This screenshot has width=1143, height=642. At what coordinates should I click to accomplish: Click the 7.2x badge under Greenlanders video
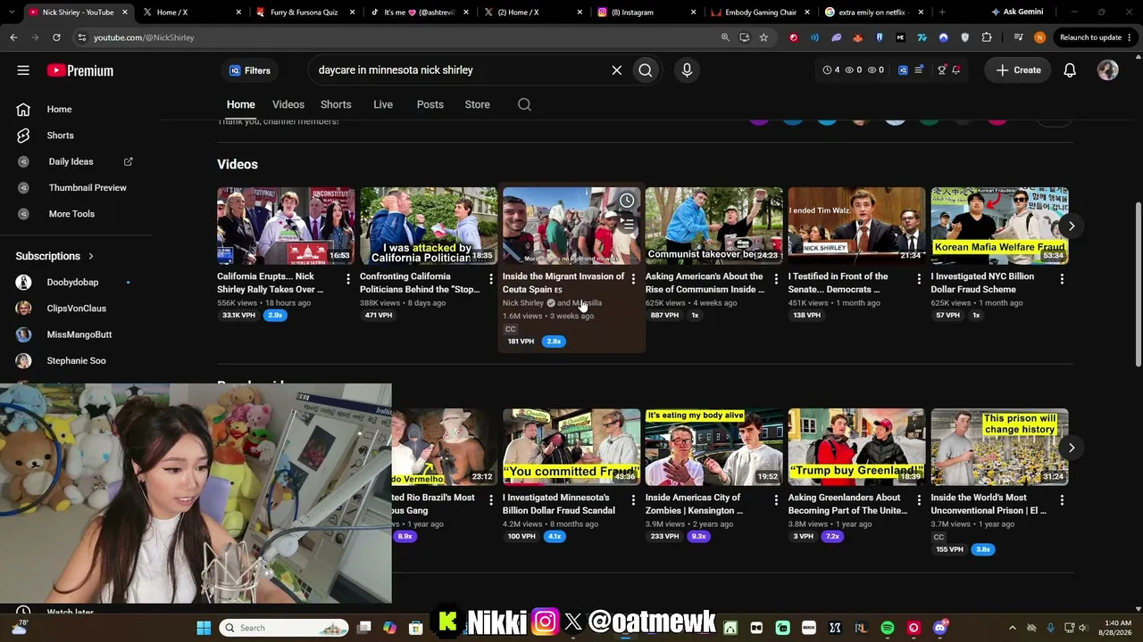(x=833, y=537)
